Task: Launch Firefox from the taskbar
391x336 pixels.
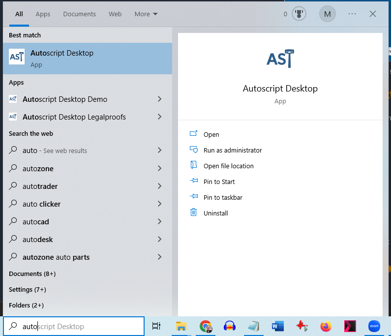Action: [326, 326]
